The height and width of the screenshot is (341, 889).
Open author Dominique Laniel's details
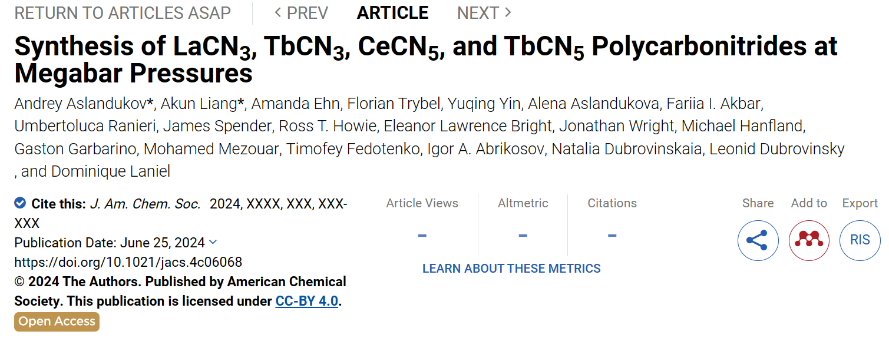tap(110, 171)
